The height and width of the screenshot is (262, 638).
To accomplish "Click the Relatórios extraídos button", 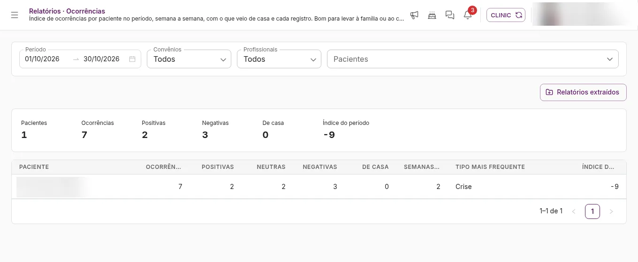I will pyautogui.click(x=583, y=92).
